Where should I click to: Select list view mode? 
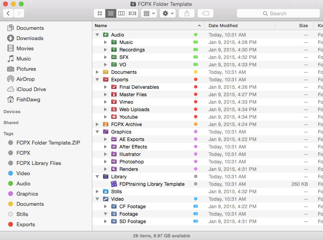click(x=111, y=13)
